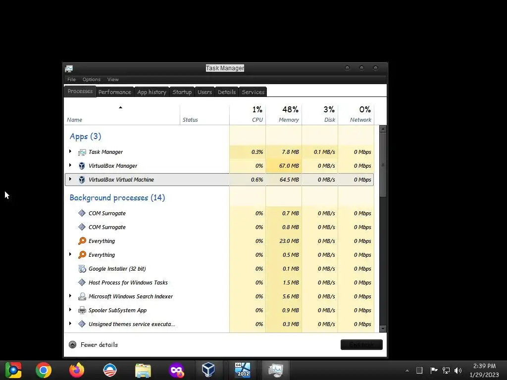The image size is (507, 380).
Task: Open Google Chrome from the taskbar
Action: click(x=44, y=370)
